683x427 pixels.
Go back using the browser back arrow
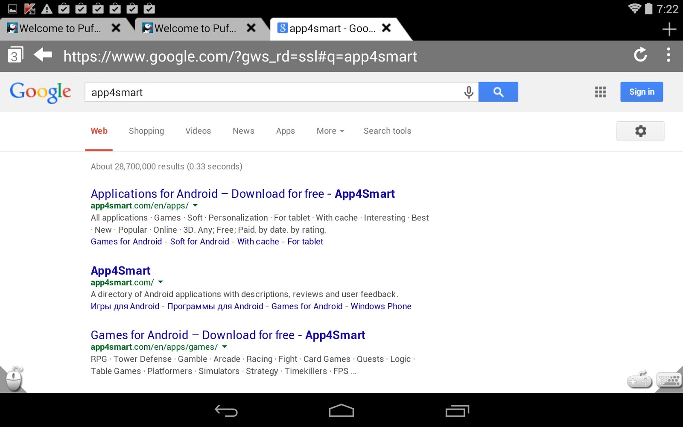tap(43, 55)
